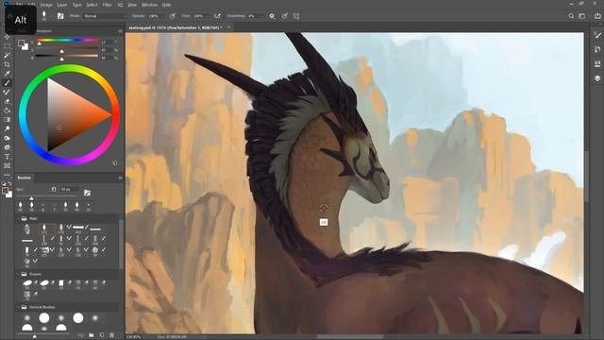
Task: Click the Share icon at top right
Action: [597, 16]
